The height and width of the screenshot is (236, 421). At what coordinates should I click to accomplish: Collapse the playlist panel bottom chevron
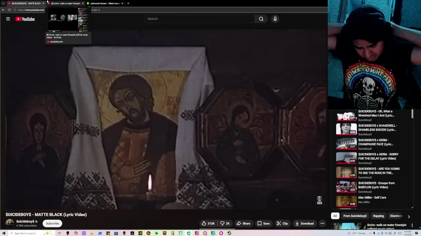point(412,207)
